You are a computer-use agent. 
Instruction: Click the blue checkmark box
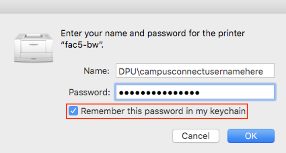pos(73,111)
